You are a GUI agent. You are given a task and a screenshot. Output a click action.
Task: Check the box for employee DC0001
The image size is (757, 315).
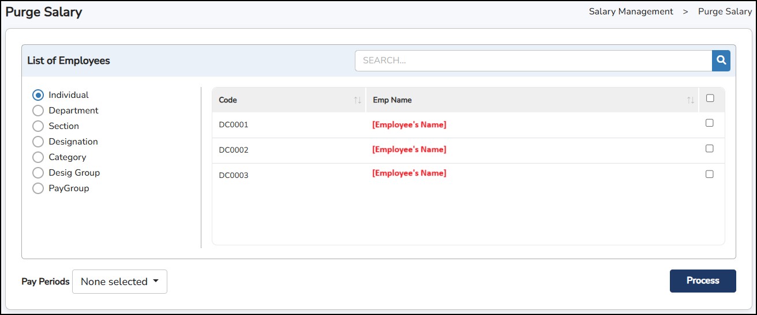710,123
